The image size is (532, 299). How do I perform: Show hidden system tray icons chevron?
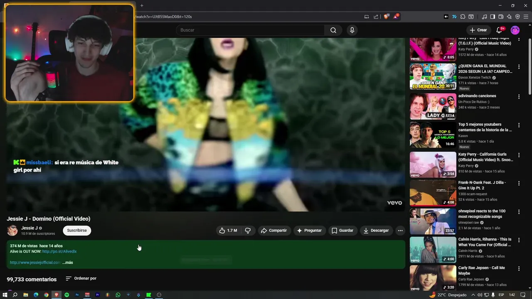click(x=472, y=295)
